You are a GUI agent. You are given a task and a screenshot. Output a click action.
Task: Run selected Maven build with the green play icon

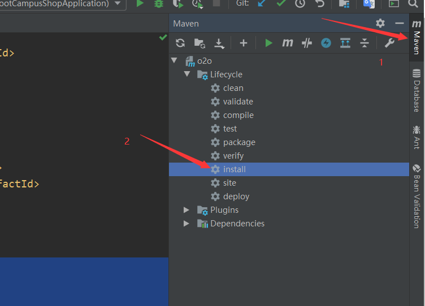pyautogui.click(x=268, y=43)
